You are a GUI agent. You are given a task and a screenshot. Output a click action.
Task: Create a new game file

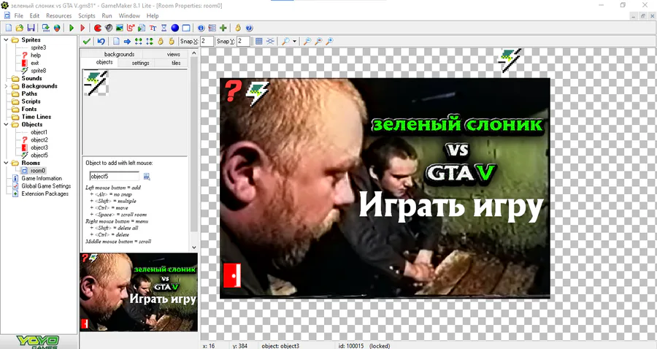8,28
